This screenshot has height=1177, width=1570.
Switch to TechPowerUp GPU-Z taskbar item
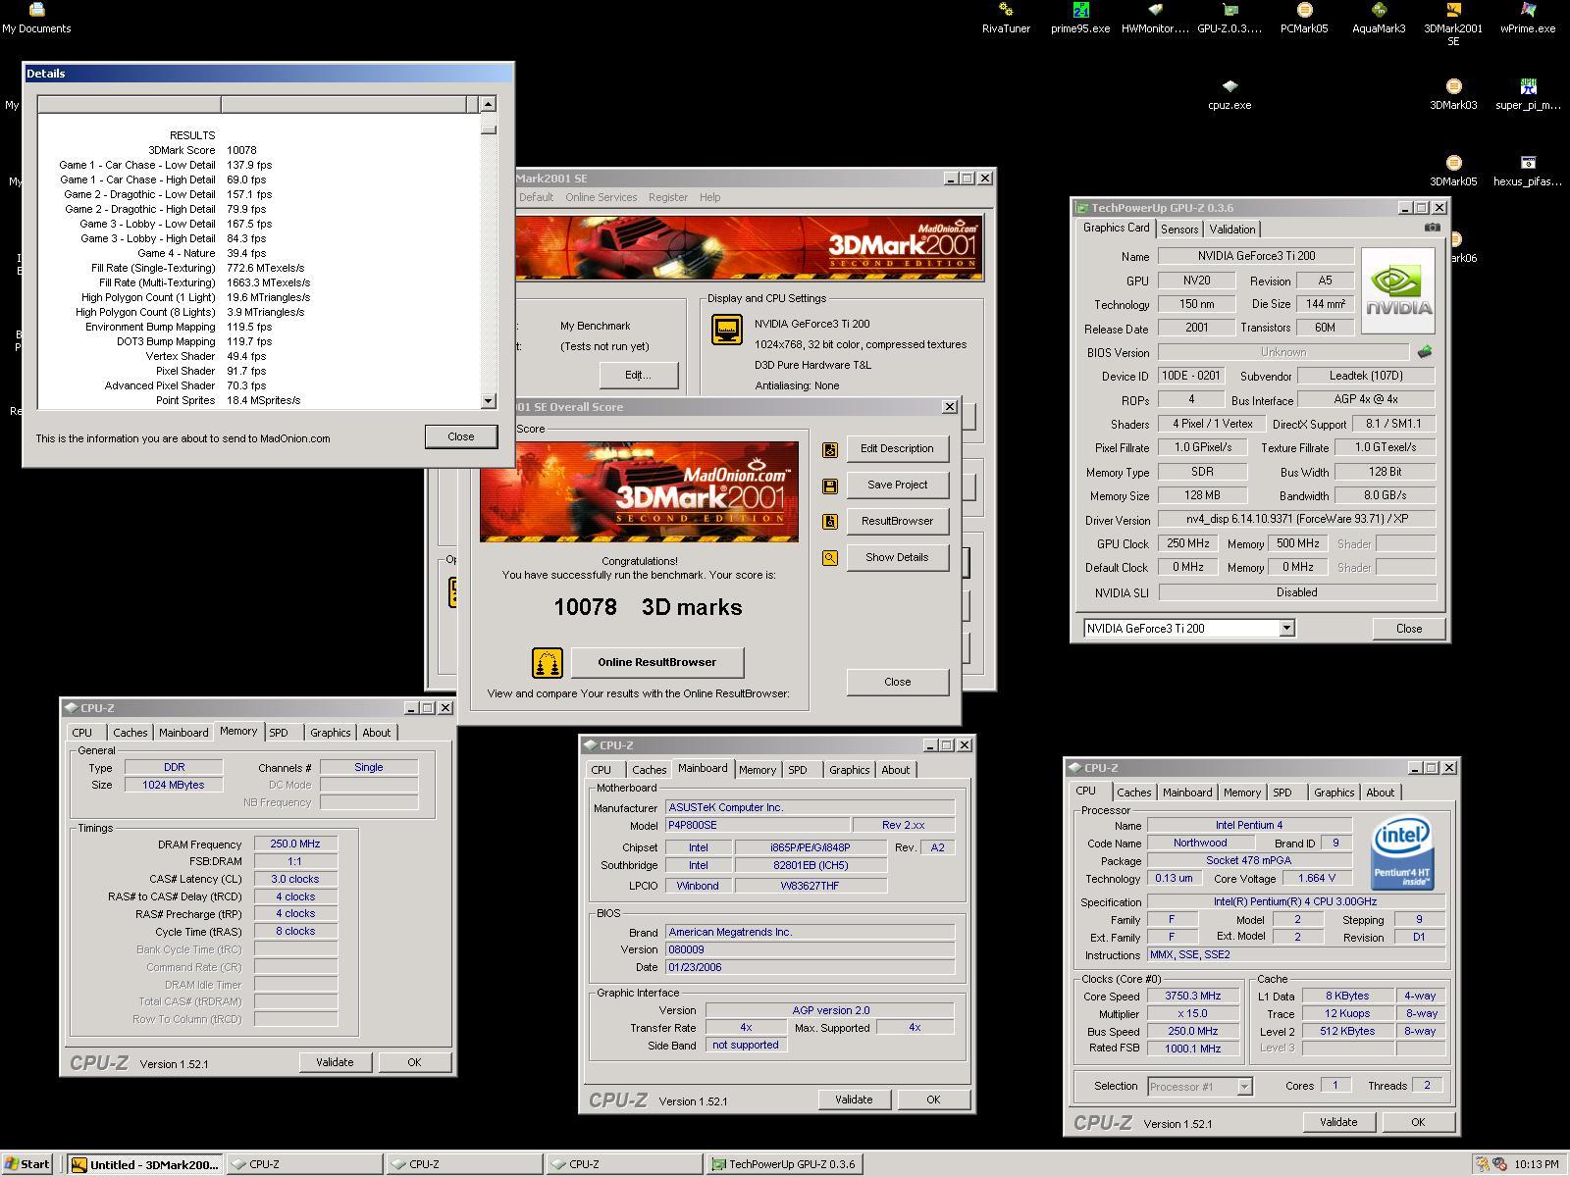784,1164
